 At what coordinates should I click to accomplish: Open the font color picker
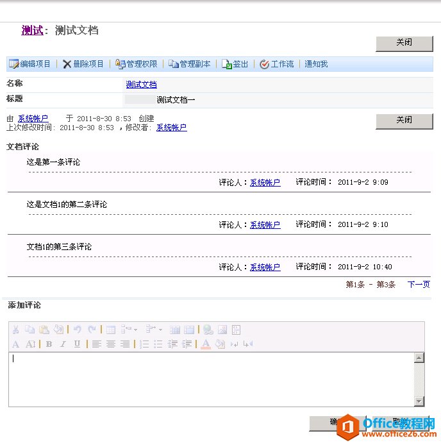tap(206, 344)
